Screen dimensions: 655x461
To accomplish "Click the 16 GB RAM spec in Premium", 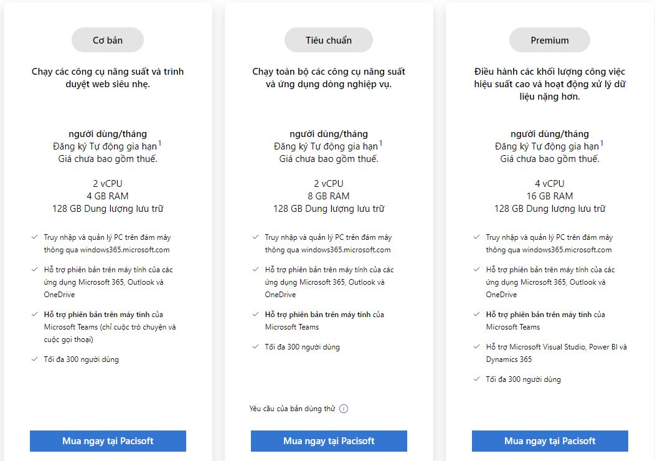I will point(550,196).
